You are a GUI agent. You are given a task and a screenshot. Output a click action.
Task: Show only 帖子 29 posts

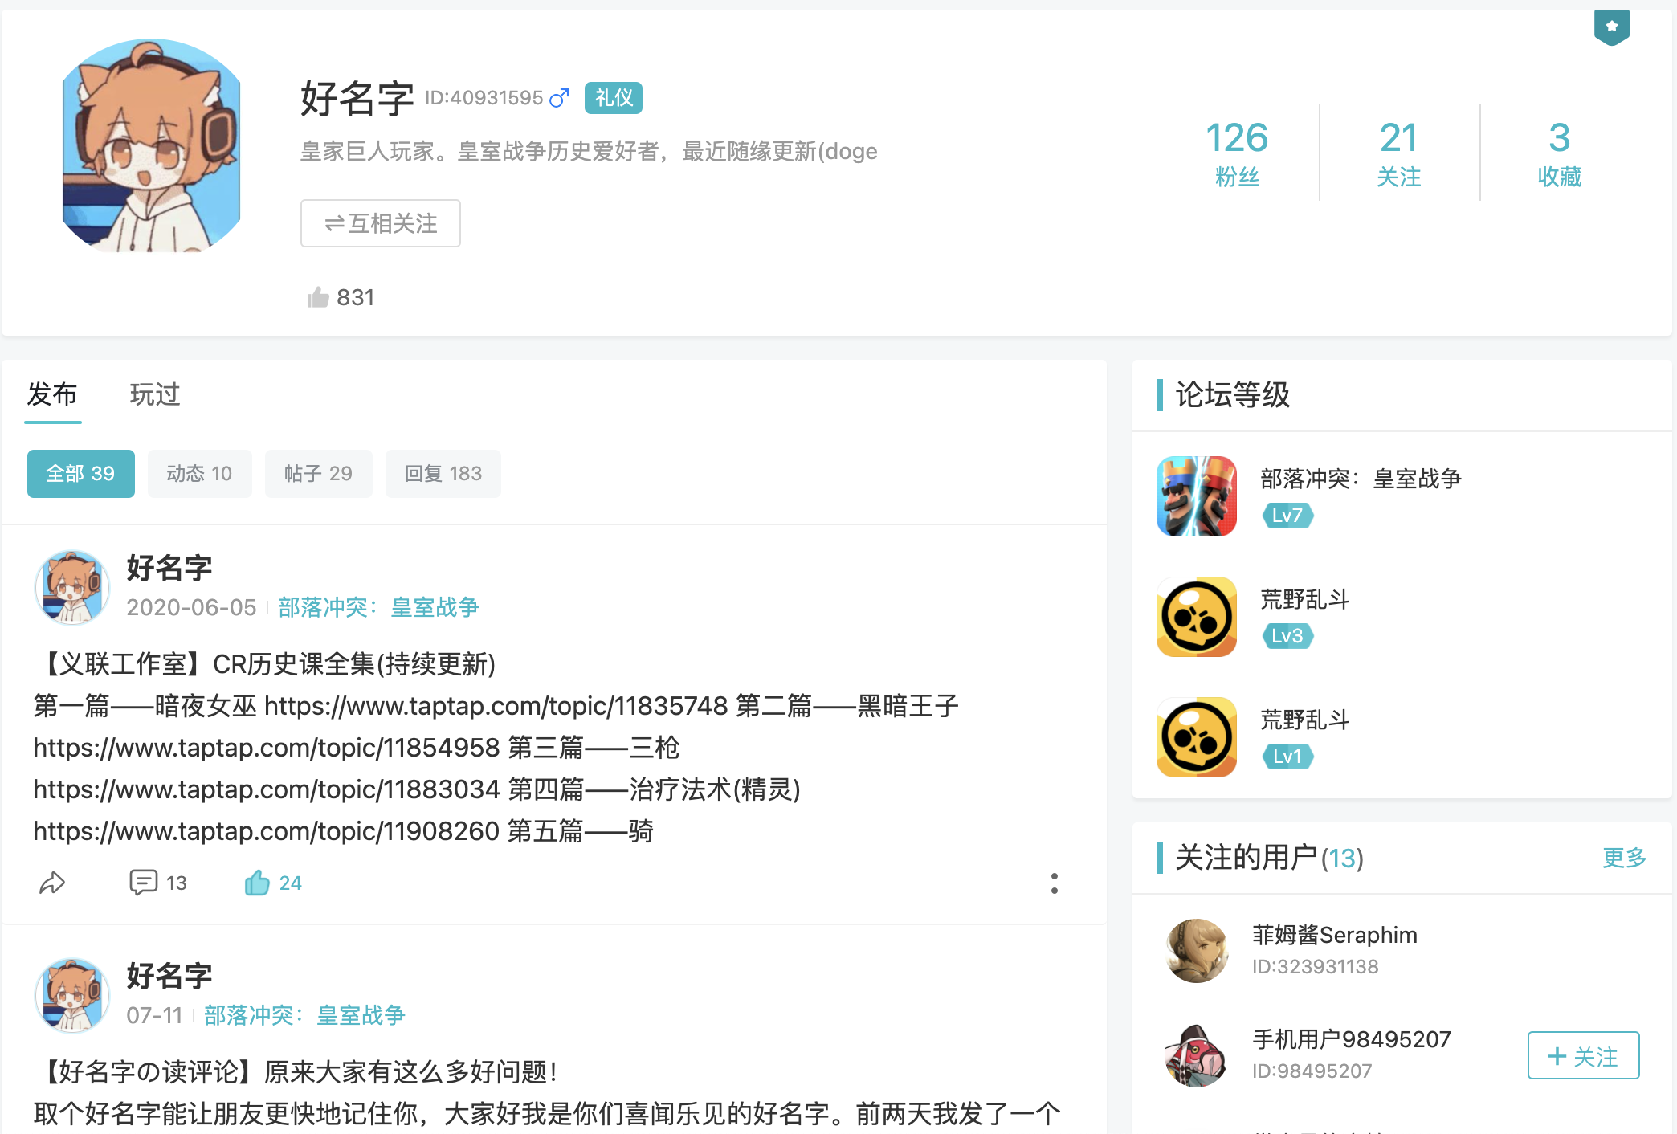(x=318, y=474)
